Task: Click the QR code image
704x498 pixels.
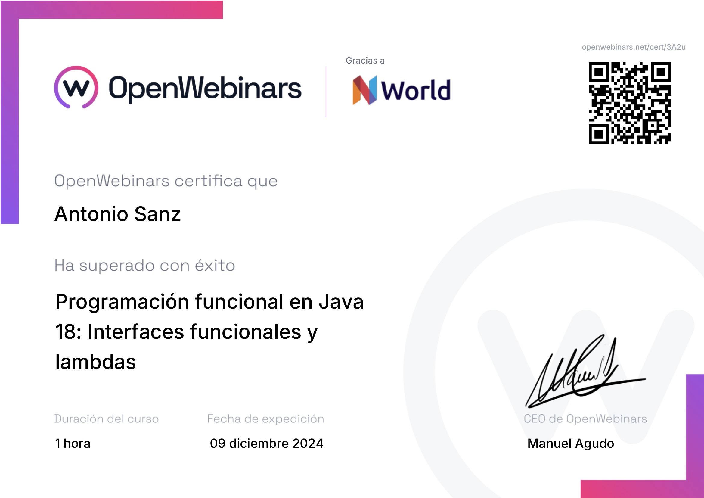Action: click(x=629, y=103)
